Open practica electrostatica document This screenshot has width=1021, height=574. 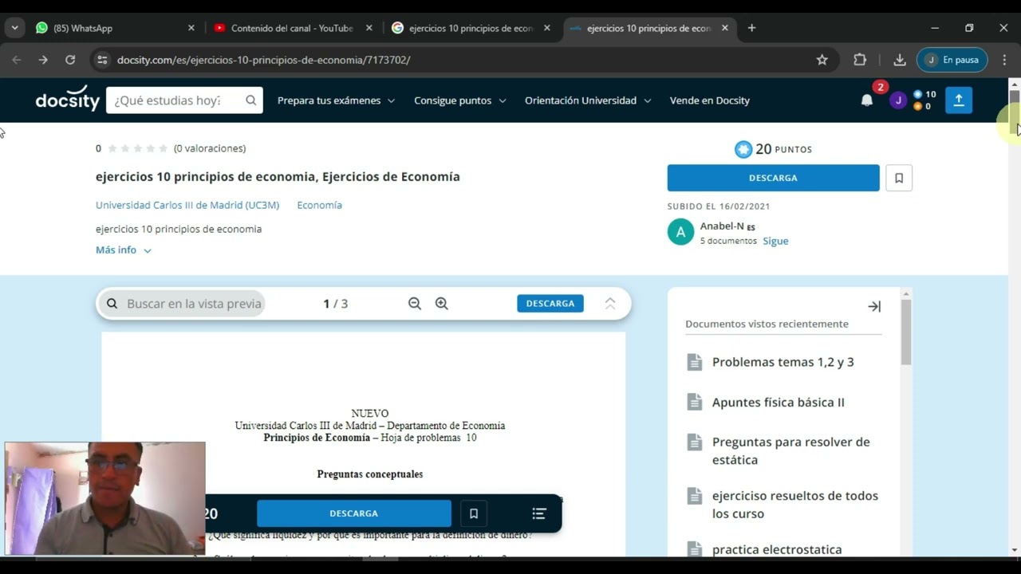[776, 549]
